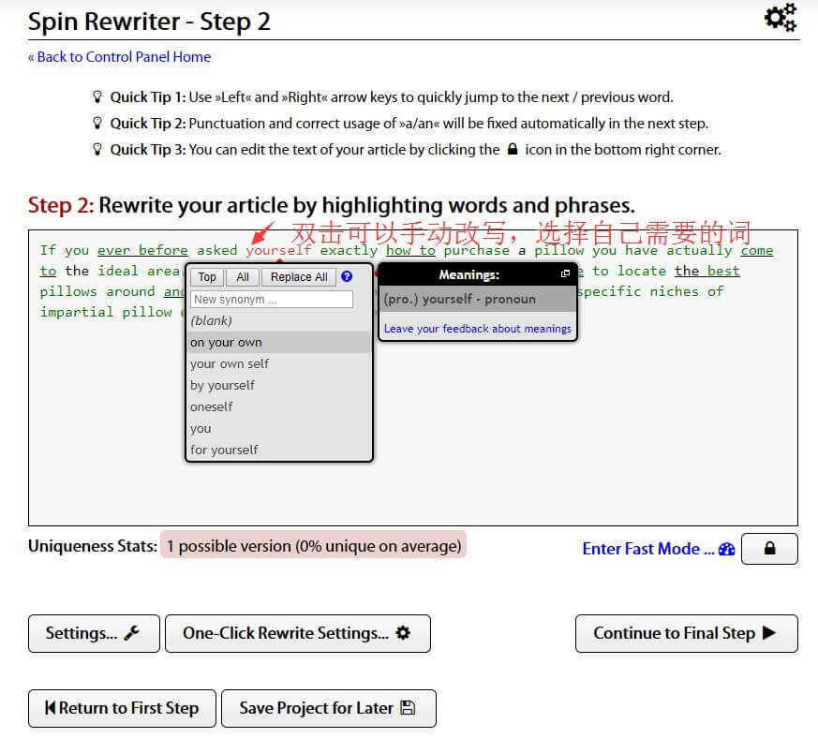Click the word 'actually' in article
This screenshot has height=738, width=818.
[699, 250]
